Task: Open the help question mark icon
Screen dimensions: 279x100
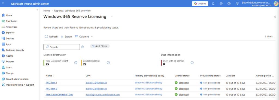Action: coord(229,4)
